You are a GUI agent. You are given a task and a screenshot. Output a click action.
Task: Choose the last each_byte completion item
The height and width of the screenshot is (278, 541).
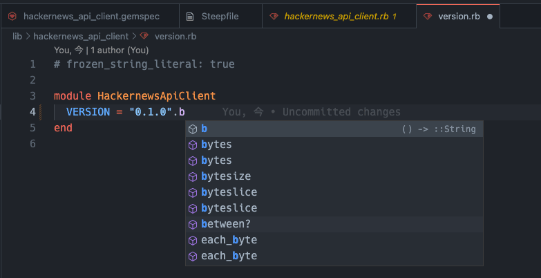coord(229,256)
